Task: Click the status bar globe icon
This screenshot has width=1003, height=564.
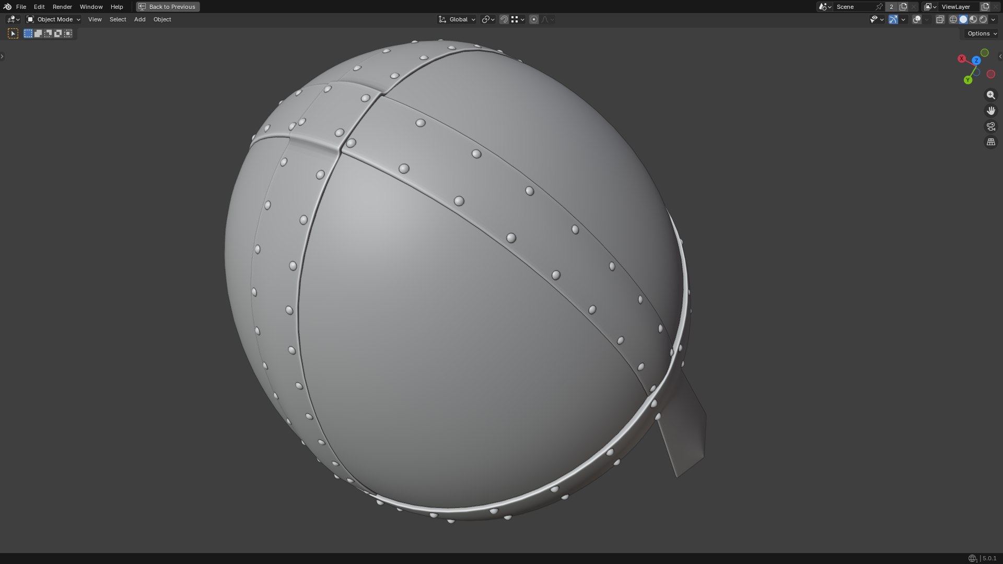Action: 973,558
